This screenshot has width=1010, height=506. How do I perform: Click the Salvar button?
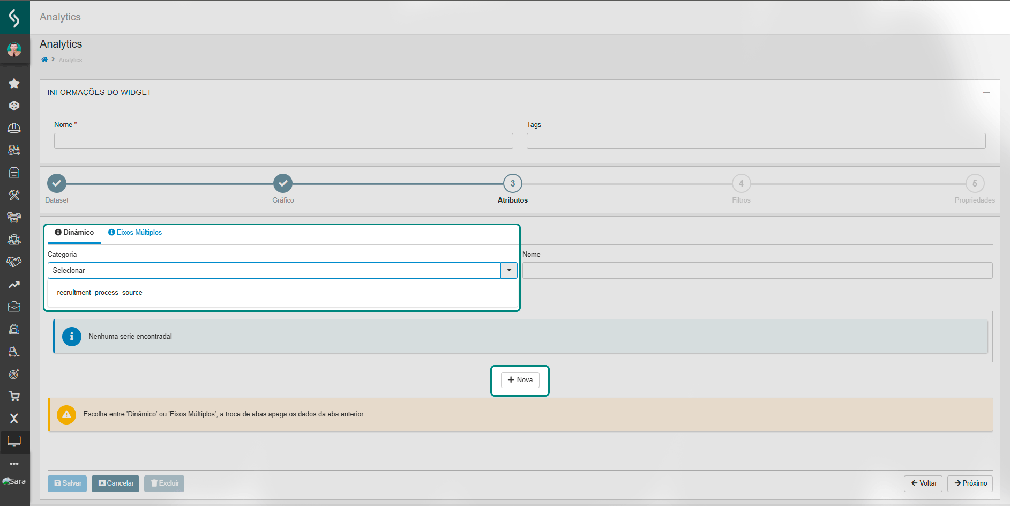coord(68,483)
